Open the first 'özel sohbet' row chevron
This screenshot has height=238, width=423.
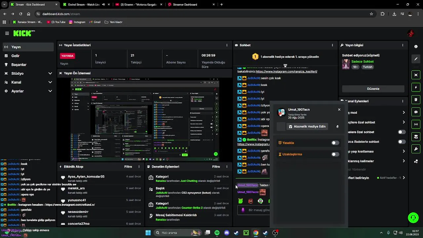tap(404, 122)
